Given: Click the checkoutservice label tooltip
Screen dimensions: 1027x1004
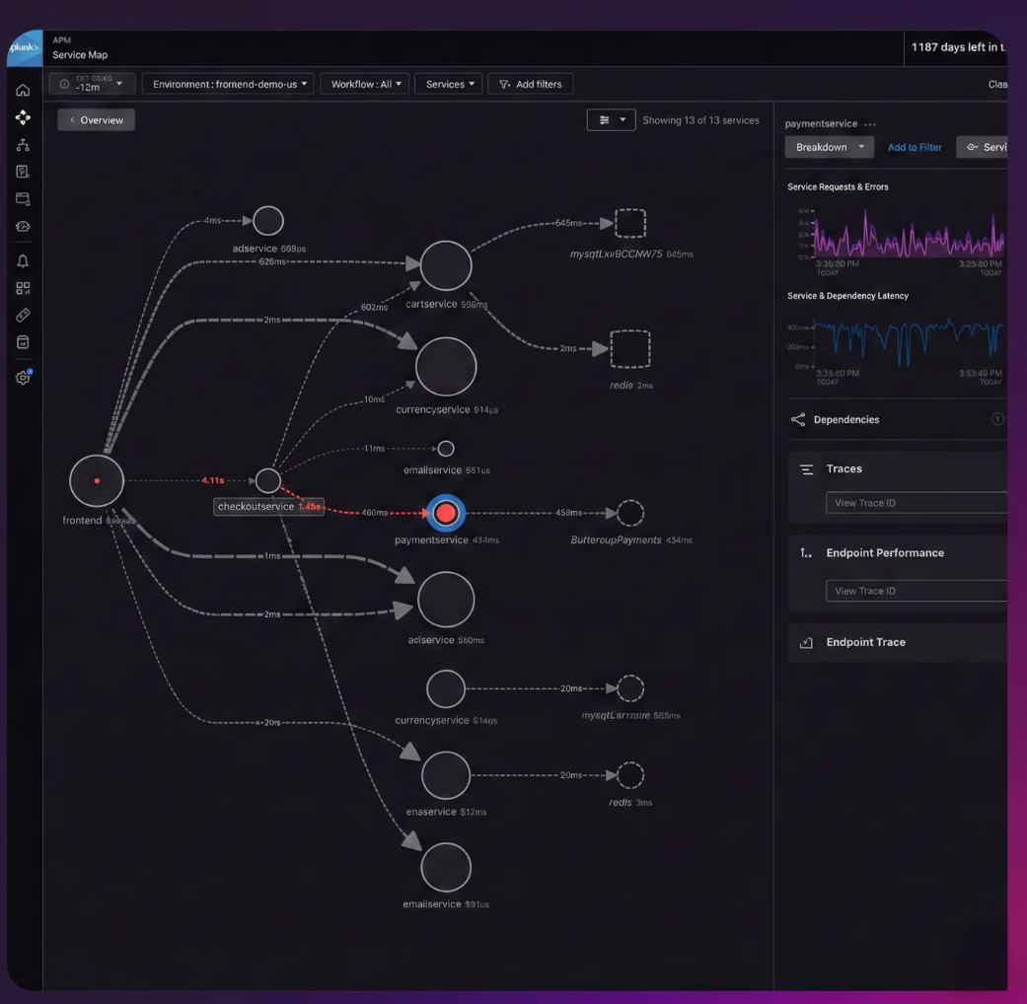Looking at the screenshot, I should tap(268, 507).
